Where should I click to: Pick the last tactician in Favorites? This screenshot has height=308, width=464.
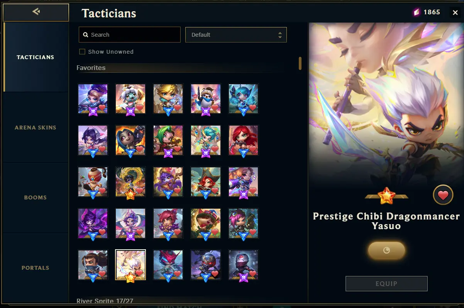click(243, 265)
